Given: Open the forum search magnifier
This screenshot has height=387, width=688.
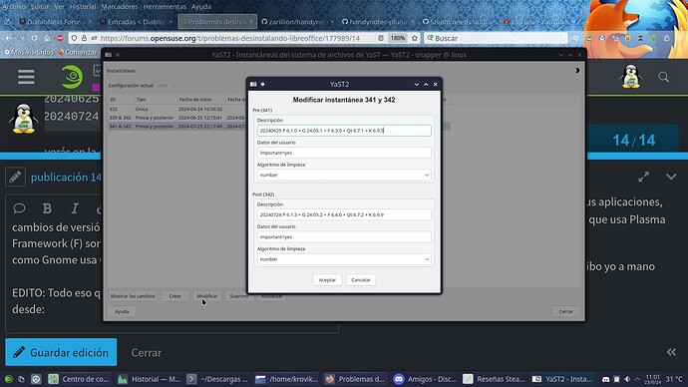Looking at the screenshot, I should pyautogui.click(x=663, y=77).
